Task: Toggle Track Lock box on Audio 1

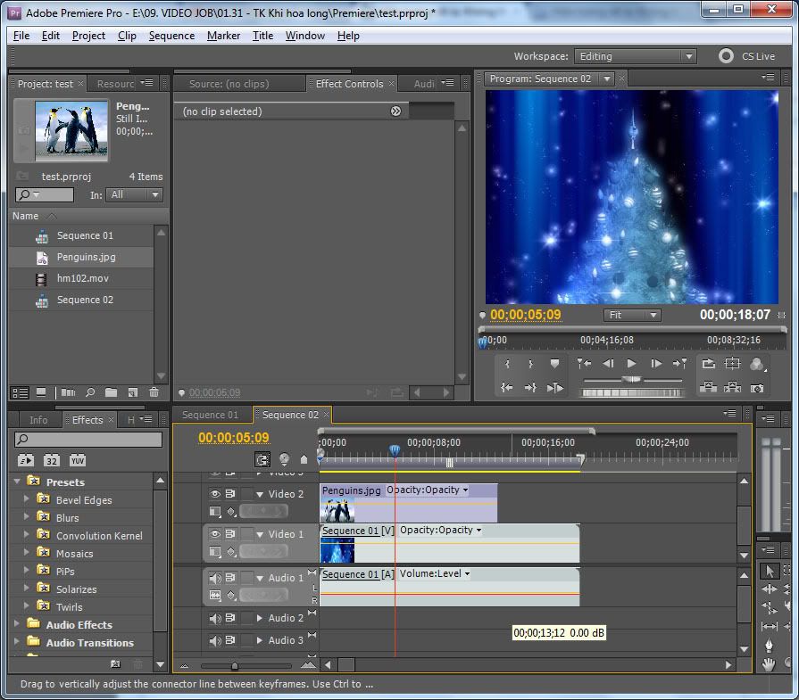Action: 247,578
